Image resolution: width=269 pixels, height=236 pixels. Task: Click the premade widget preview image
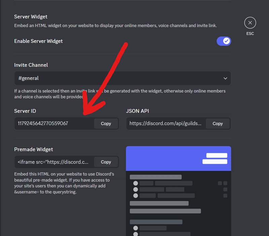179,191
